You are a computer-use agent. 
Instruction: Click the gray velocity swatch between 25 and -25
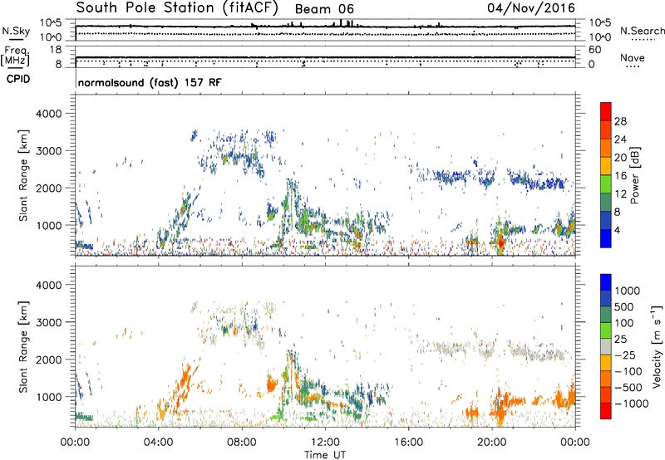click(606, 346)
